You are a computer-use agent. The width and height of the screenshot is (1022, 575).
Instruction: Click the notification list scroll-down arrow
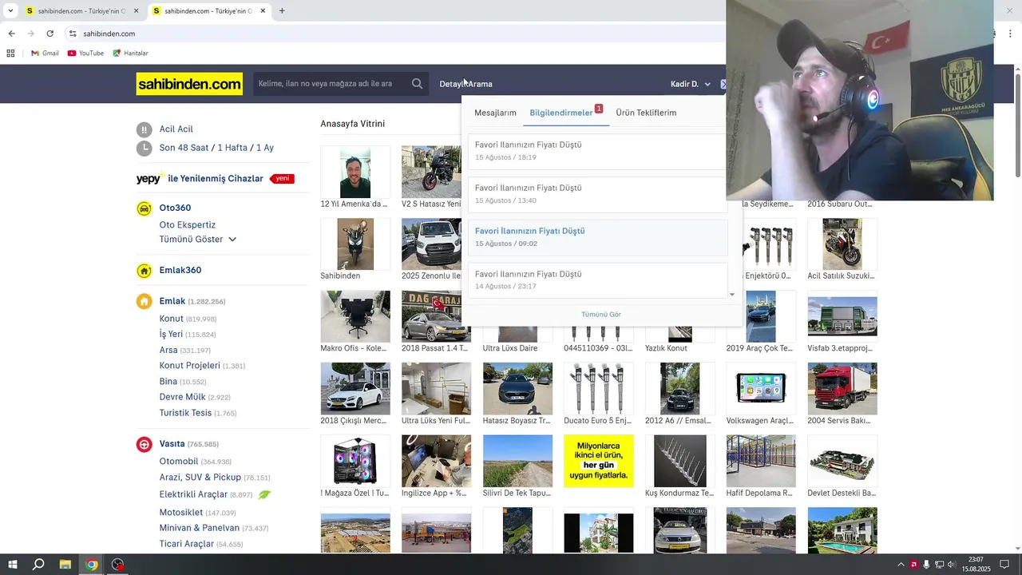732,295
